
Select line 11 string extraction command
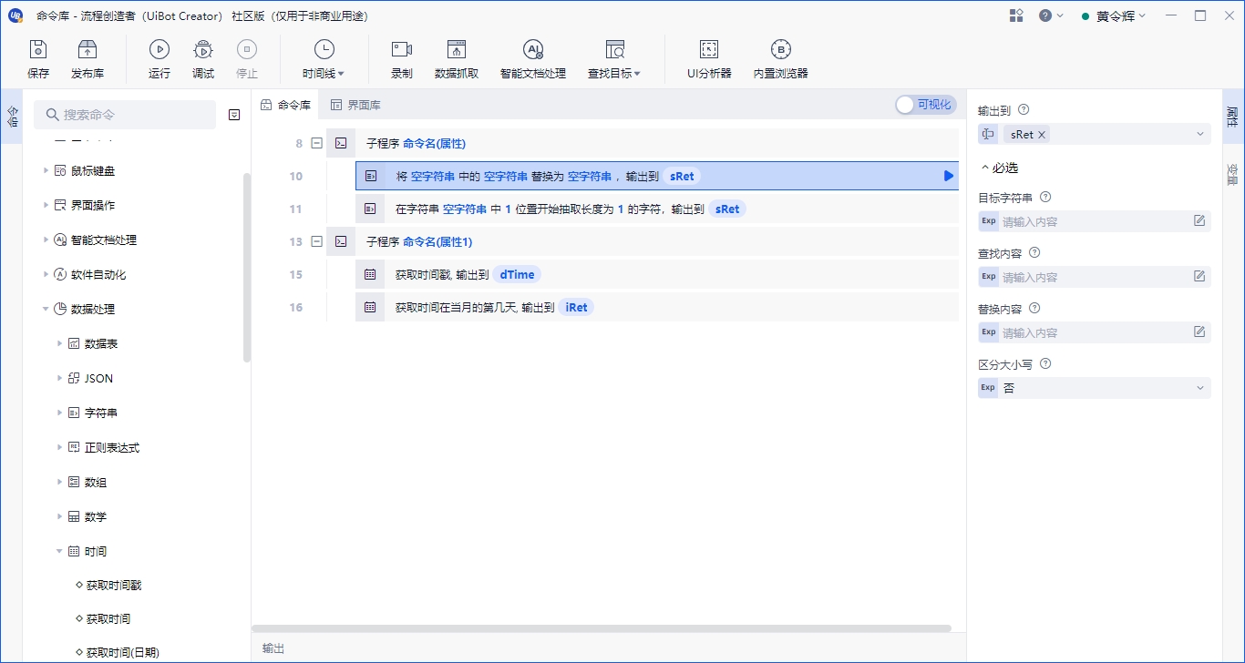coord(656,209)
